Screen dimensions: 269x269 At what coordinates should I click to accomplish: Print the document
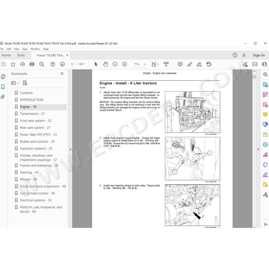tap(32, 64)
